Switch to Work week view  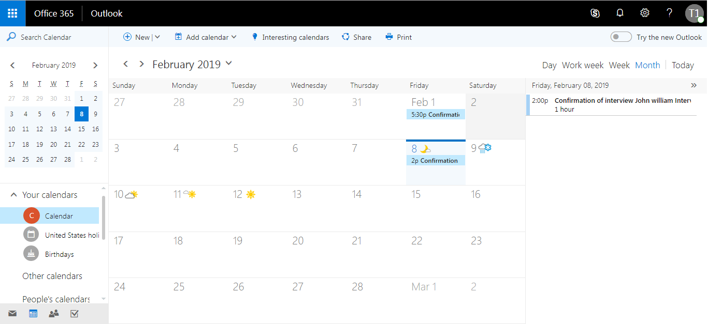click(x=583, y=65)
